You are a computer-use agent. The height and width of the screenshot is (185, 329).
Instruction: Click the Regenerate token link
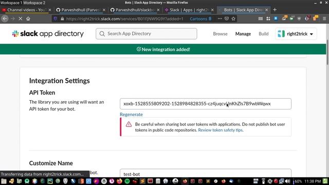[131, 114]
